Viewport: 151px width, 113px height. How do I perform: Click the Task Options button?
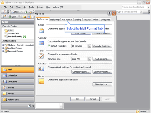coord(102,59)
